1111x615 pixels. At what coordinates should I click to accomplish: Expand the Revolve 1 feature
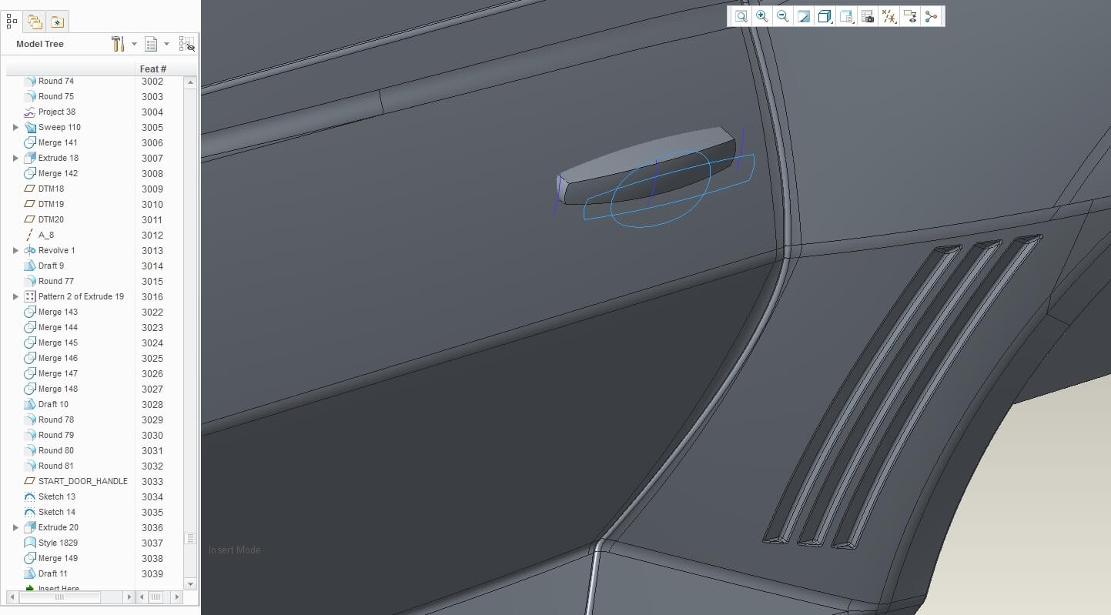click(x=15, y=250)
